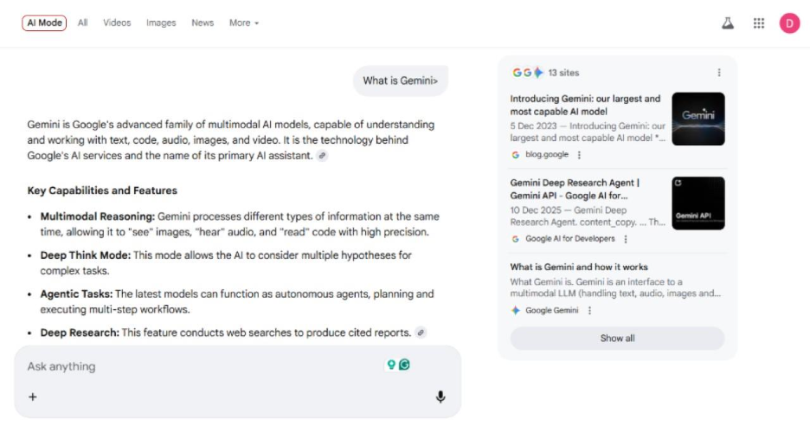Open the Search Labs flask icon

tap(727, 23)
